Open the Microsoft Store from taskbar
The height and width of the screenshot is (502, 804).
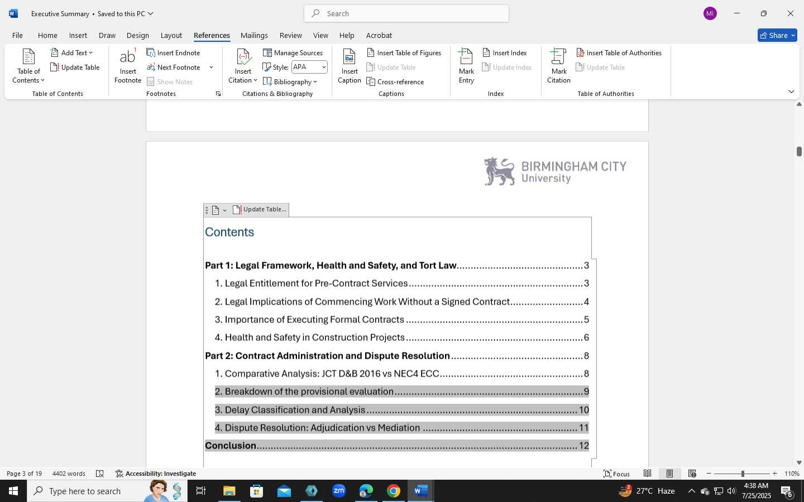pos(257,491)
